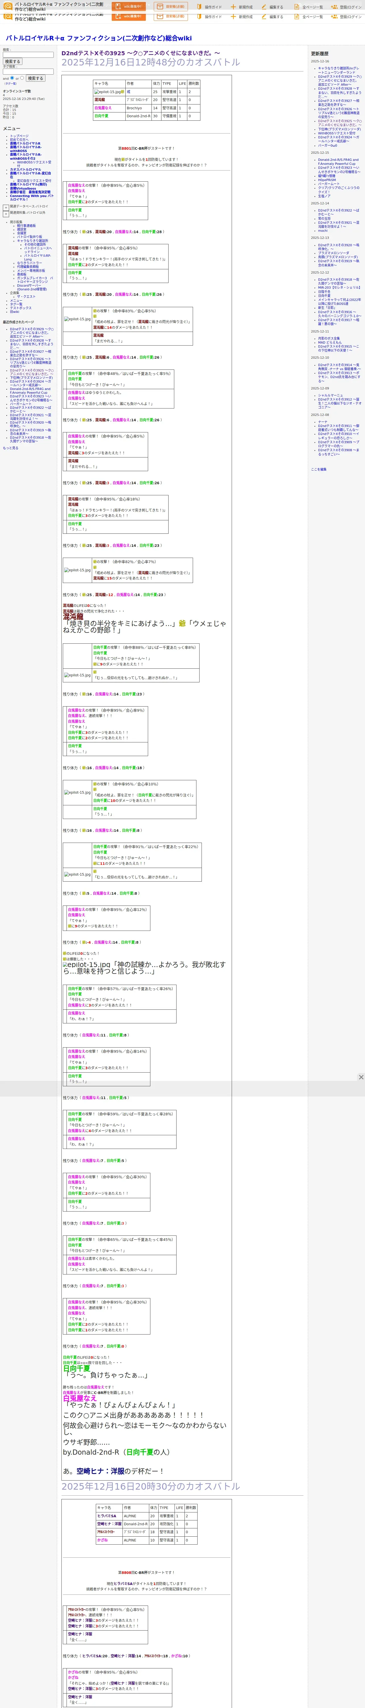The height and width of the screenshot is (1708, 365).
Task: Click article heading D2ndテストXその3925
Action: [x=140, y=53]
